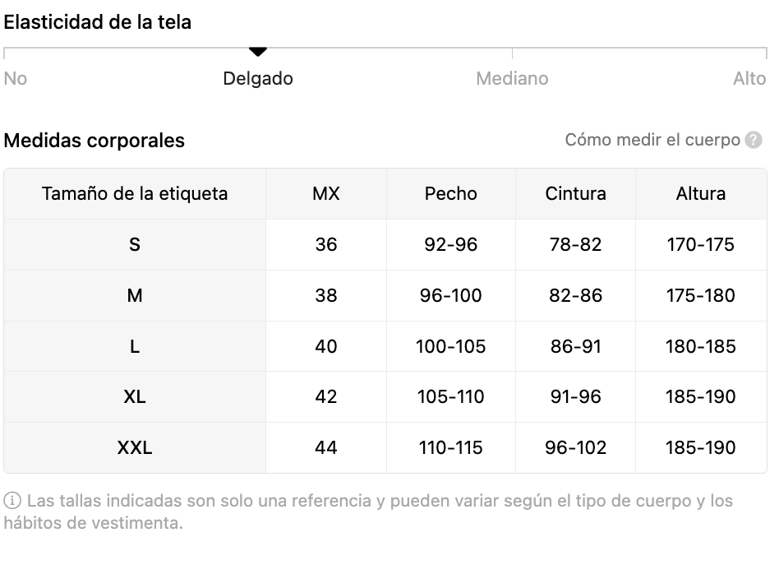Click the 'Altura' column header
Image resolution: width=779 pixels, height=574 pixels.
pos(700,194)
